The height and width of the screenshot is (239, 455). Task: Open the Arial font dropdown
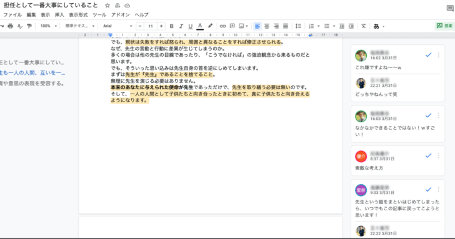pos(117,26)
